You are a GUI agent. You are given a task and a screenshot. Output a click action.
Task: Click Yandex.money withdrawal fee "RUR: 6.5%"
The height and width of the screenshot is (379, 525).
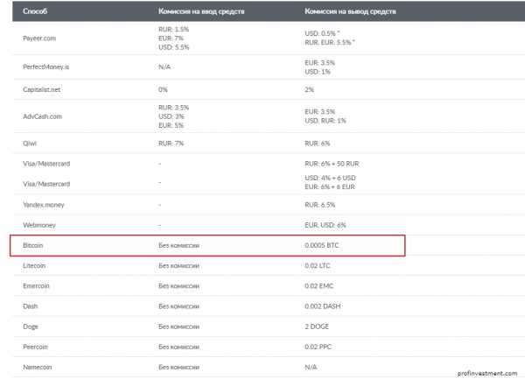point(319,205)
